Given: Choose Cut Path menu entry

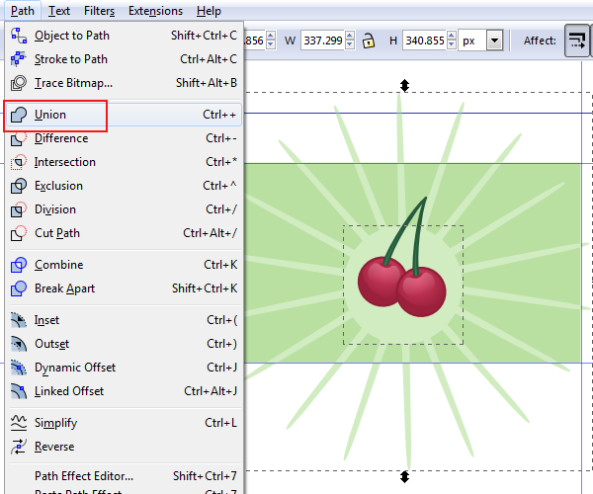Looking at the screenshot, I should point(125,233).
